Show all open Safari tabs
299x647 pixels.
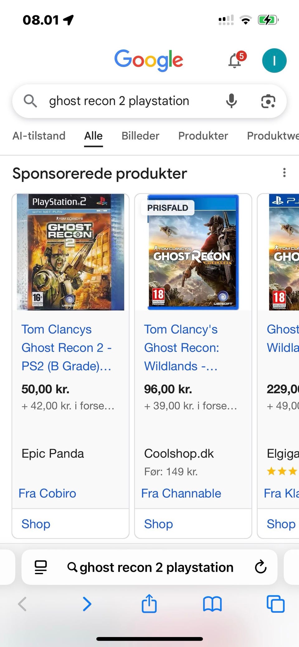(275, 604)
